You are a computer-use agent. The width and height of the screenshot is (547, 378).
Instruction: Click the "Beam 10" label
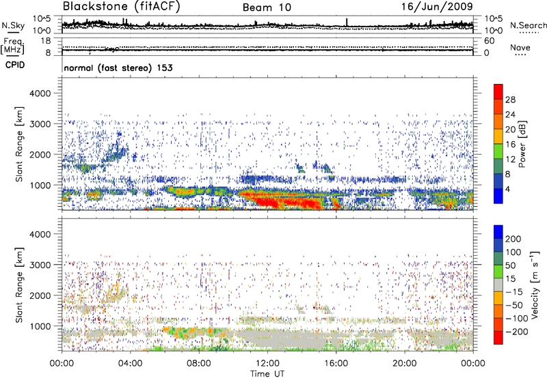pyautogui.click(x=267, y=8)
